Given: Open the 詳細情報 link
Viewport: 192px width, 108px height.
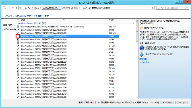Looking at the screenshot, I should pos(143,59).
